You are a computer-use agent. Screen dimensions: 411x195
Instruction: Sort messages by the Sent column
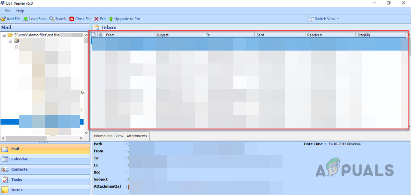280,35
